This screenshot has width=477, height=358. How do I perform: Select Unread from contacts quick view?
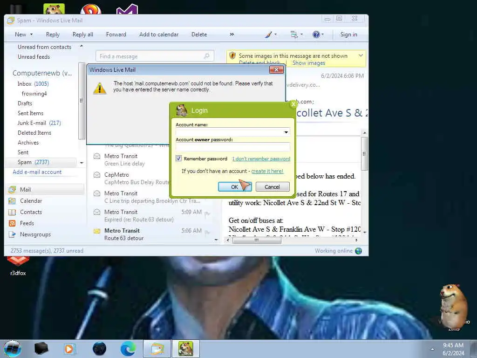(x=44, y=47)
